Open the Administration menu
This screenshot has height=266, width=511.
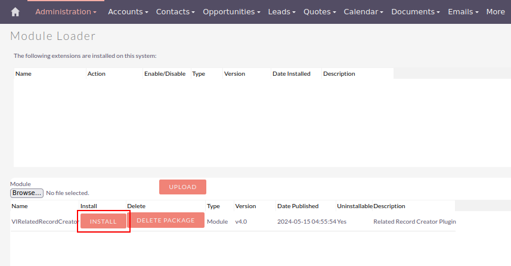tap(66, 12)
